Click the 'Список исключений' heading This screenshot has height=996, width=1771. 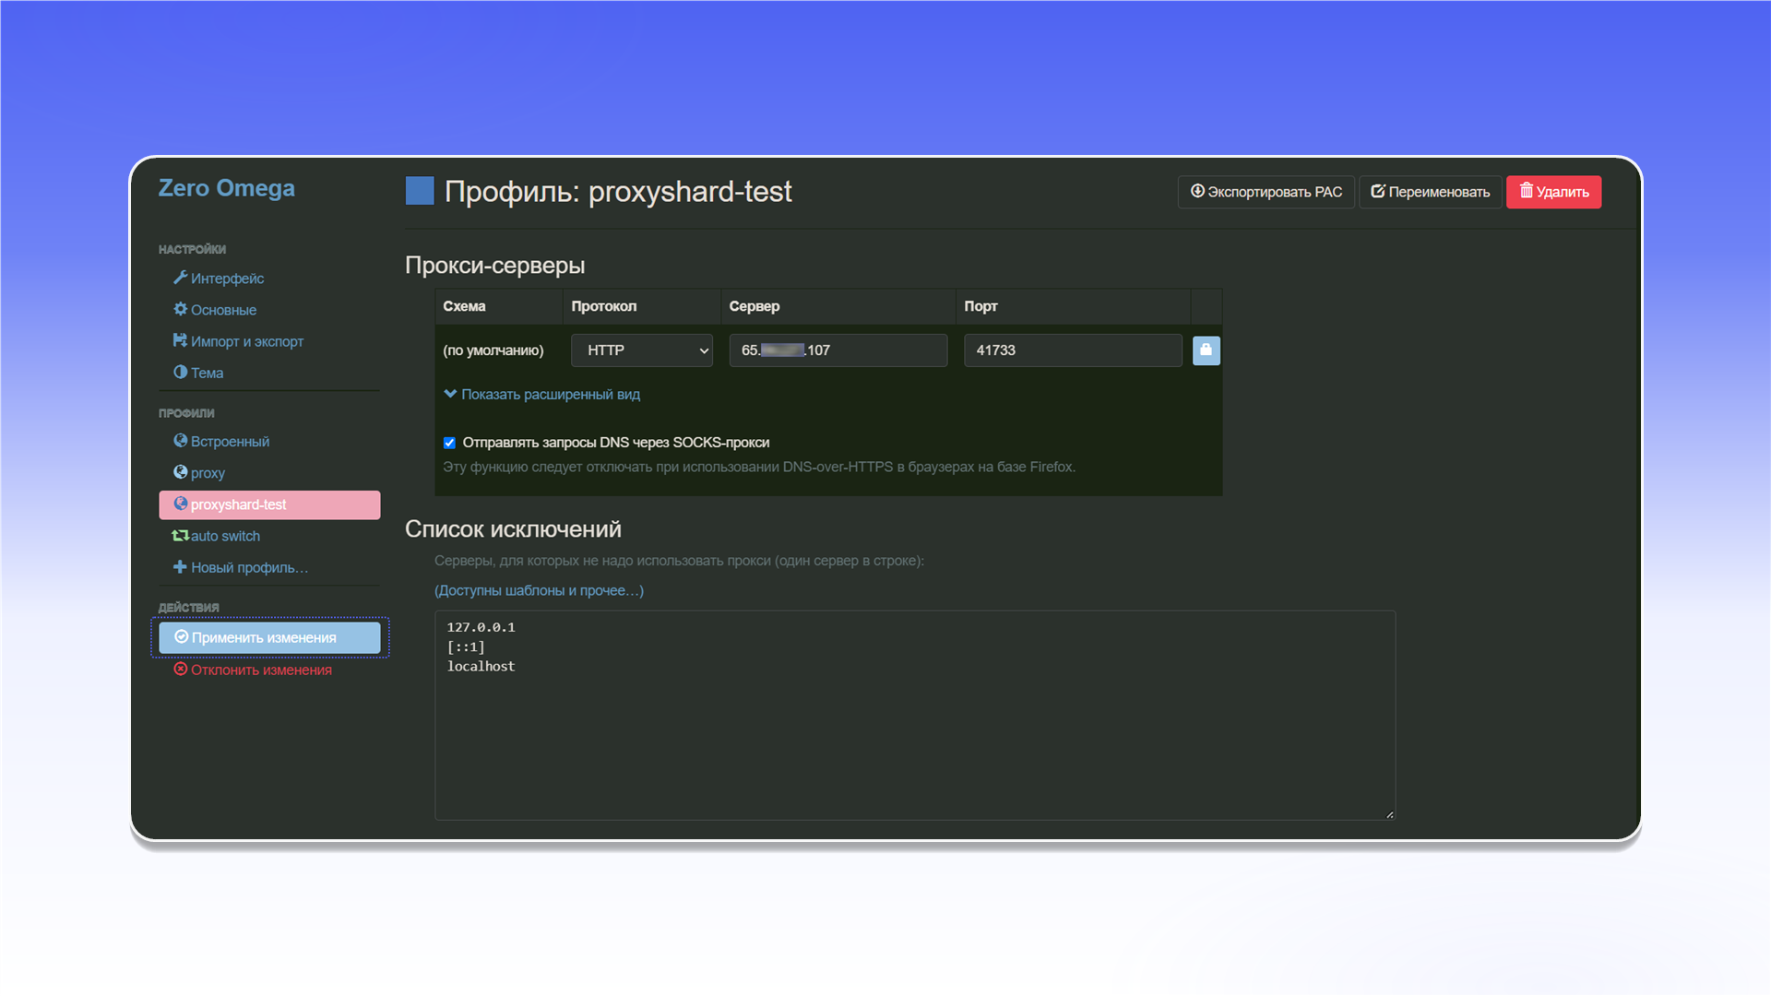[x=513, y=529]
